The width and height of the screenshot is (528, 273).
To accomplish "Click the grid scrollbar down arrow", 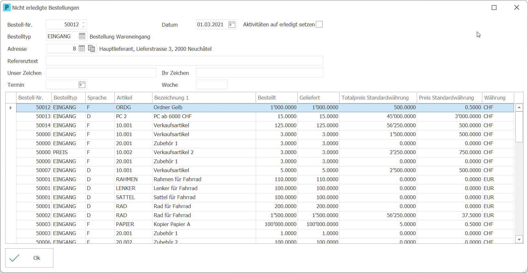I will (519, 239).
